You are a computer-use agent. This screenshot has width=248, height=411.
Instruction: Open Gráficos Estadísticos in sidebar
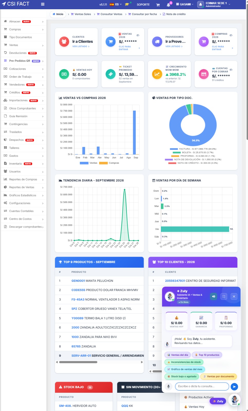[x=23, y=195]
